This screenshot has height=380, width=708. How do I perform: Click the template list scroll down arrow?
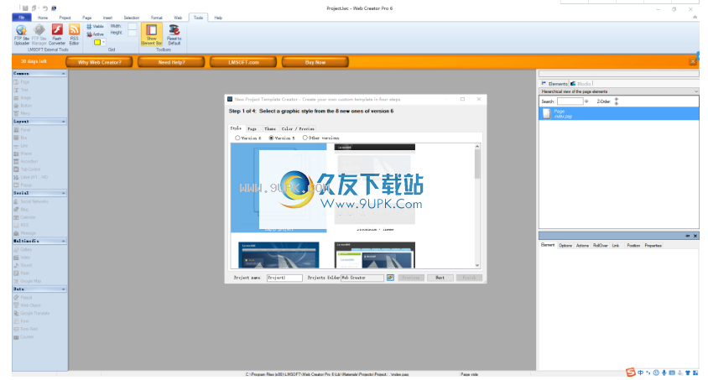tap(477, 265)
